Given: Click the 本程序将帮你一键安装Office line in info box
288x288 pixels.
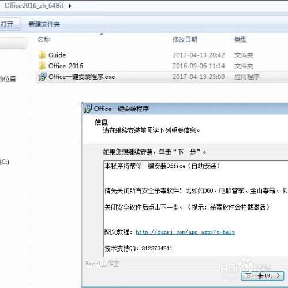Looking at the screenshot, I should (162, 166).
